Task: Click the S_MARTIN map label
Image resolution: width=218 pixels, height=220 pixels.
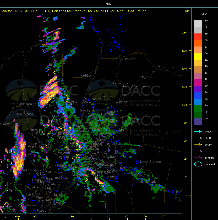Action: pos(99,152)
